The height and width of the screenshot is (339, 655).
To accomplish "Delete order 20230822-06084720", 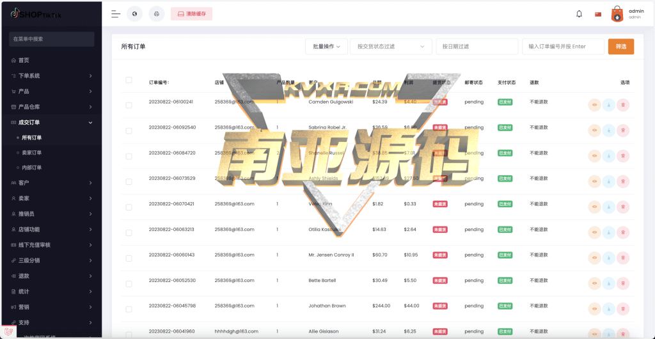I will point(623,156).
